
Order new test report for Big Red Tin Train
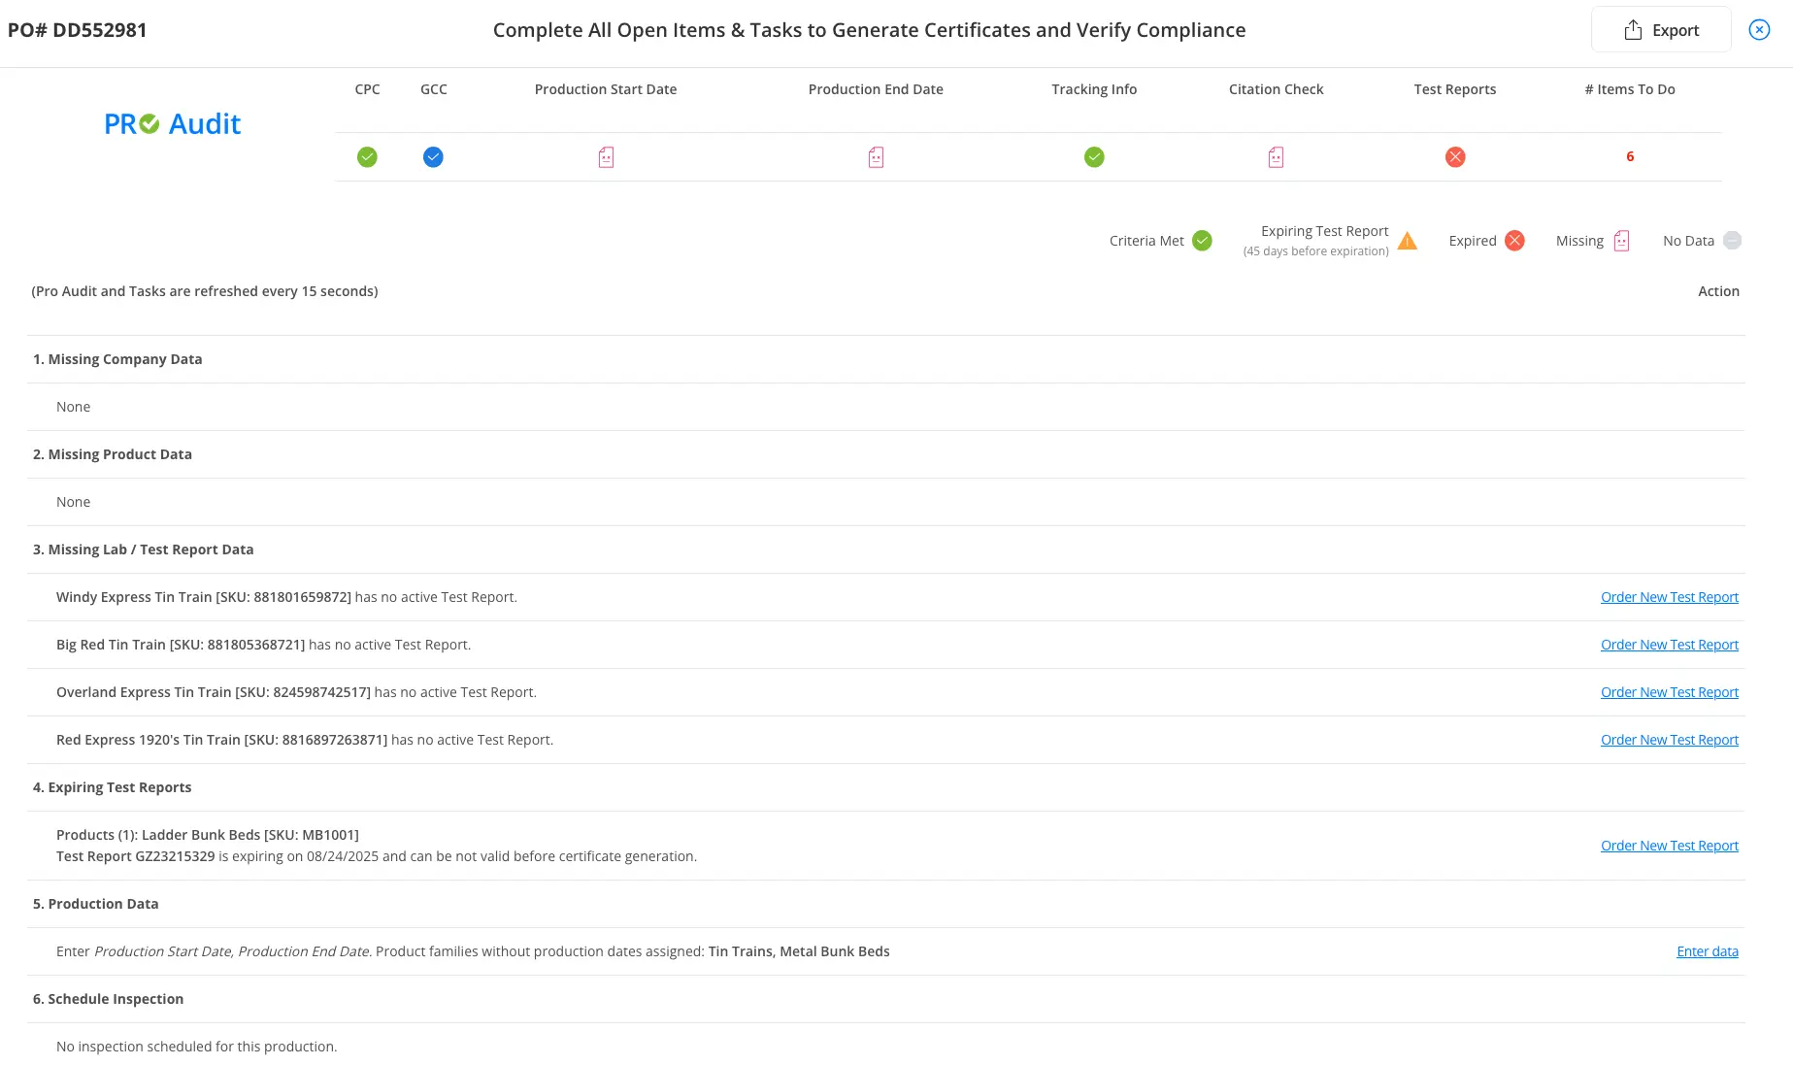(1669, 645)
